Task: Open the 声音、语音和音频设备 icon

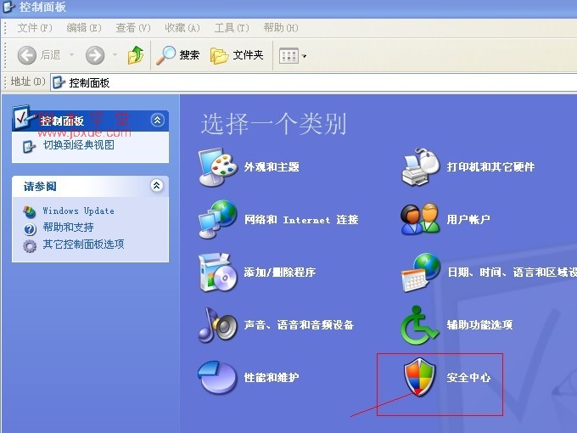Action: 216,324
